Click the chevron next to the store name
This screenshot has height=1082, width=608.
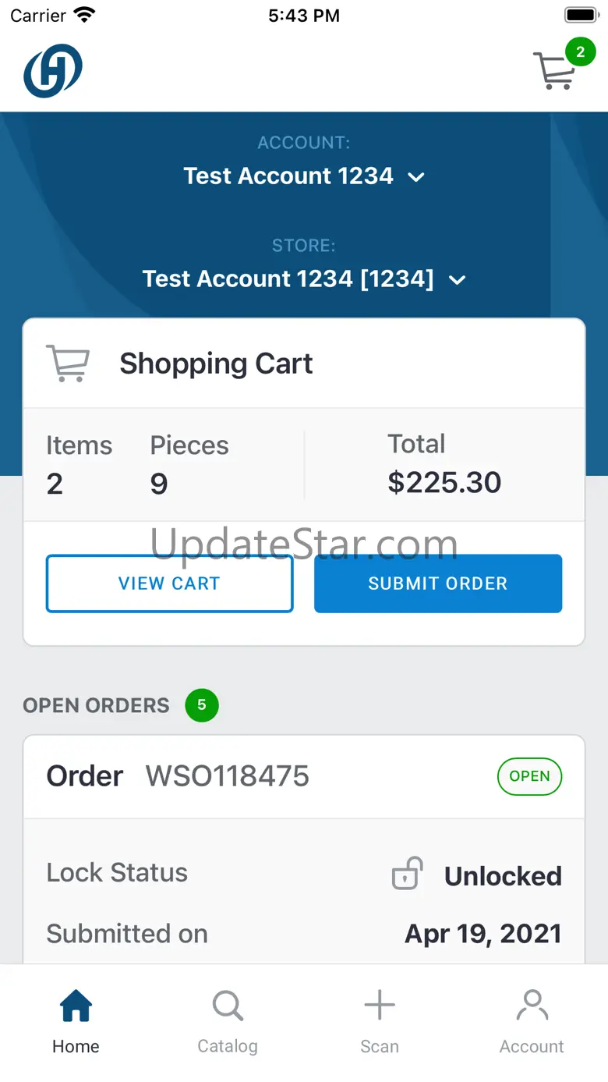pos(458,280)
